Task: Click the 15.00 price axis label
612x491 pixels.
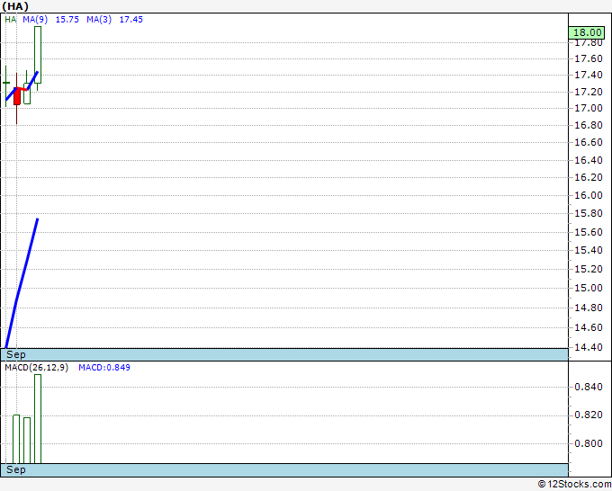Action: (589, 288)
